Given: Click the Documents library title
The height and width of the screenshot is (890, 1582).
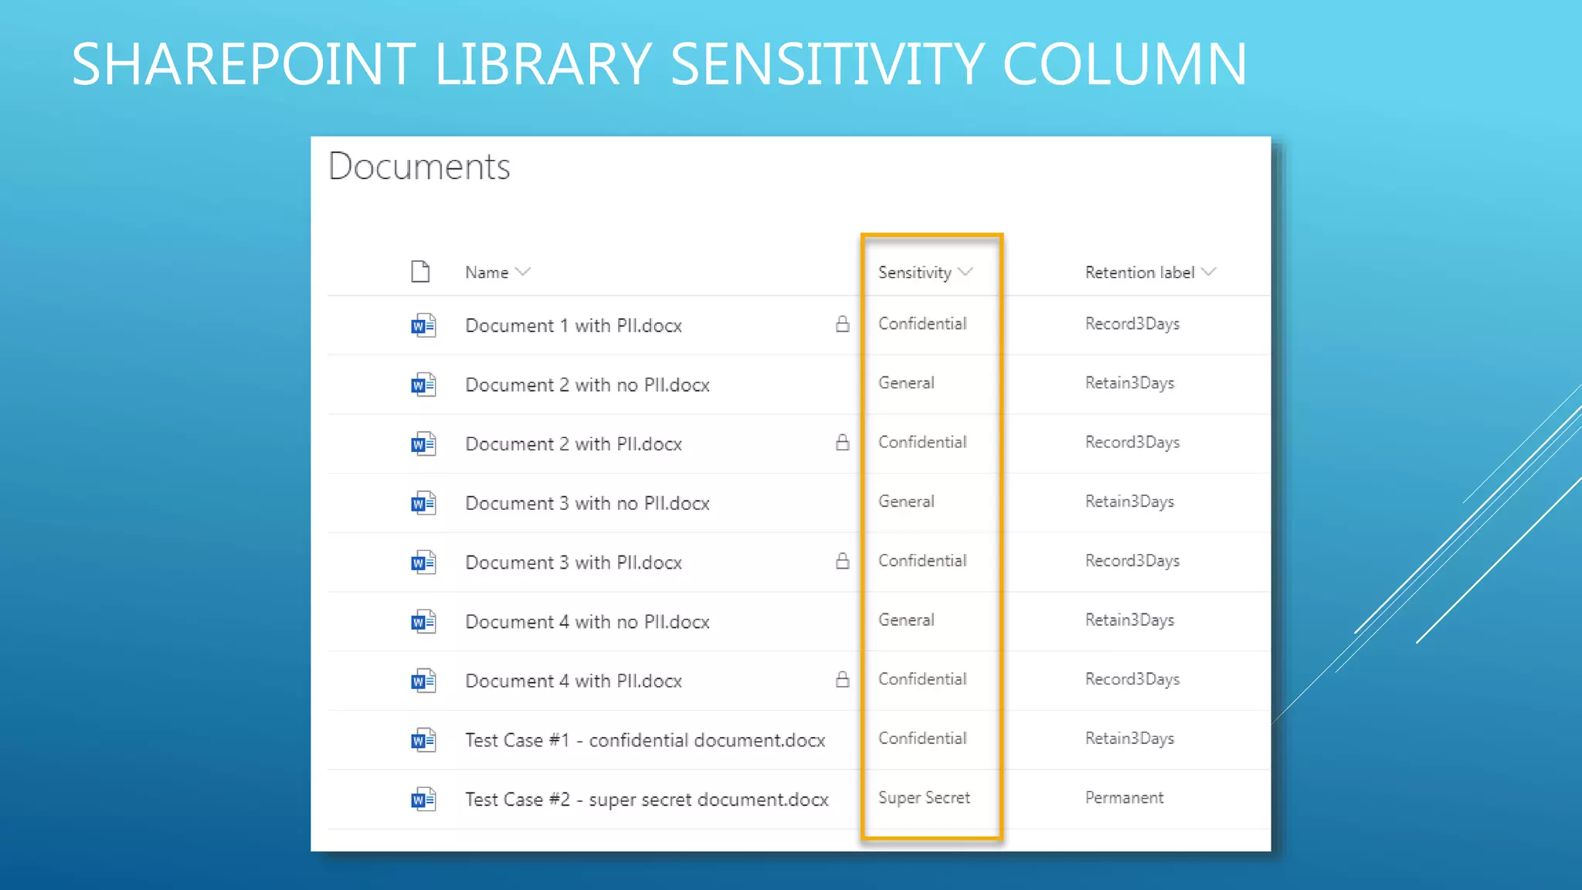Looking at the screenshot, I should [x=419, y=166].
